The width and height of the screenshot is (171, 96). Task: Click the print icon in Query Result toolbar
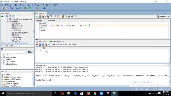point(40,45)
